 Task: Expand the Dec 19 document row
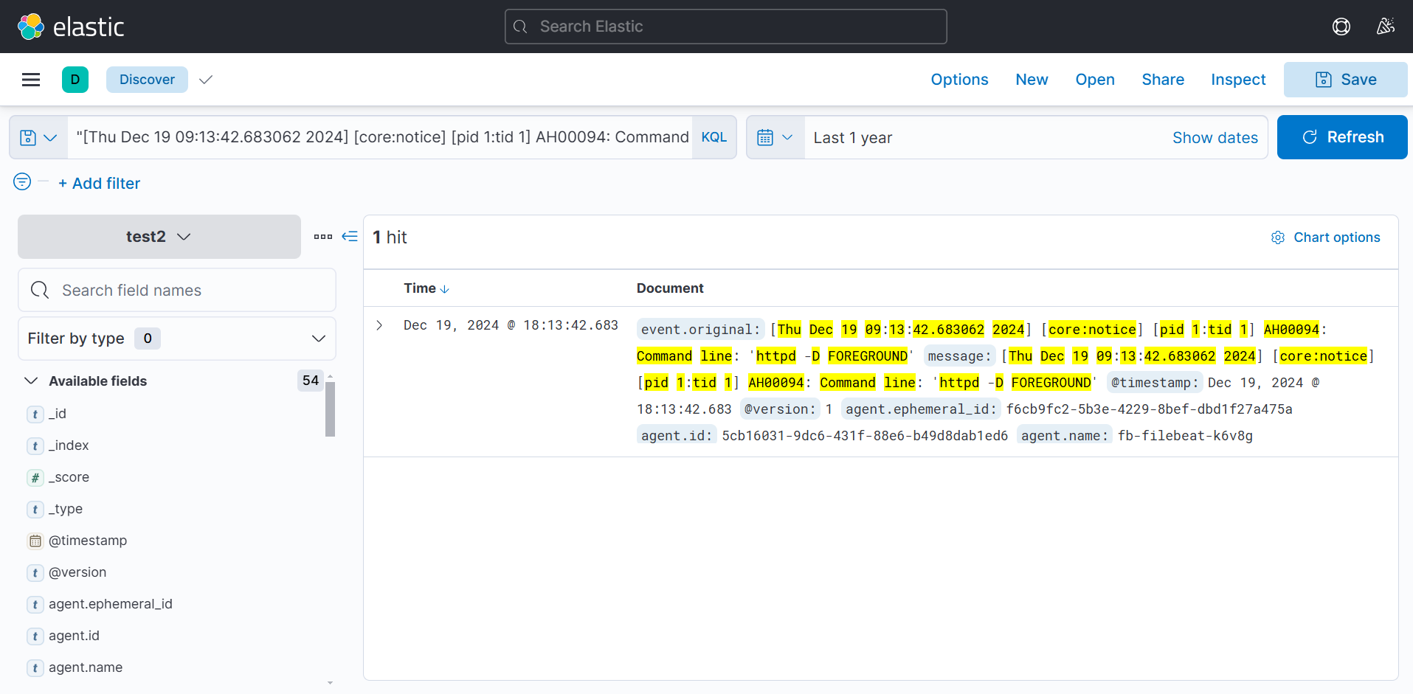tap(379, 325)
